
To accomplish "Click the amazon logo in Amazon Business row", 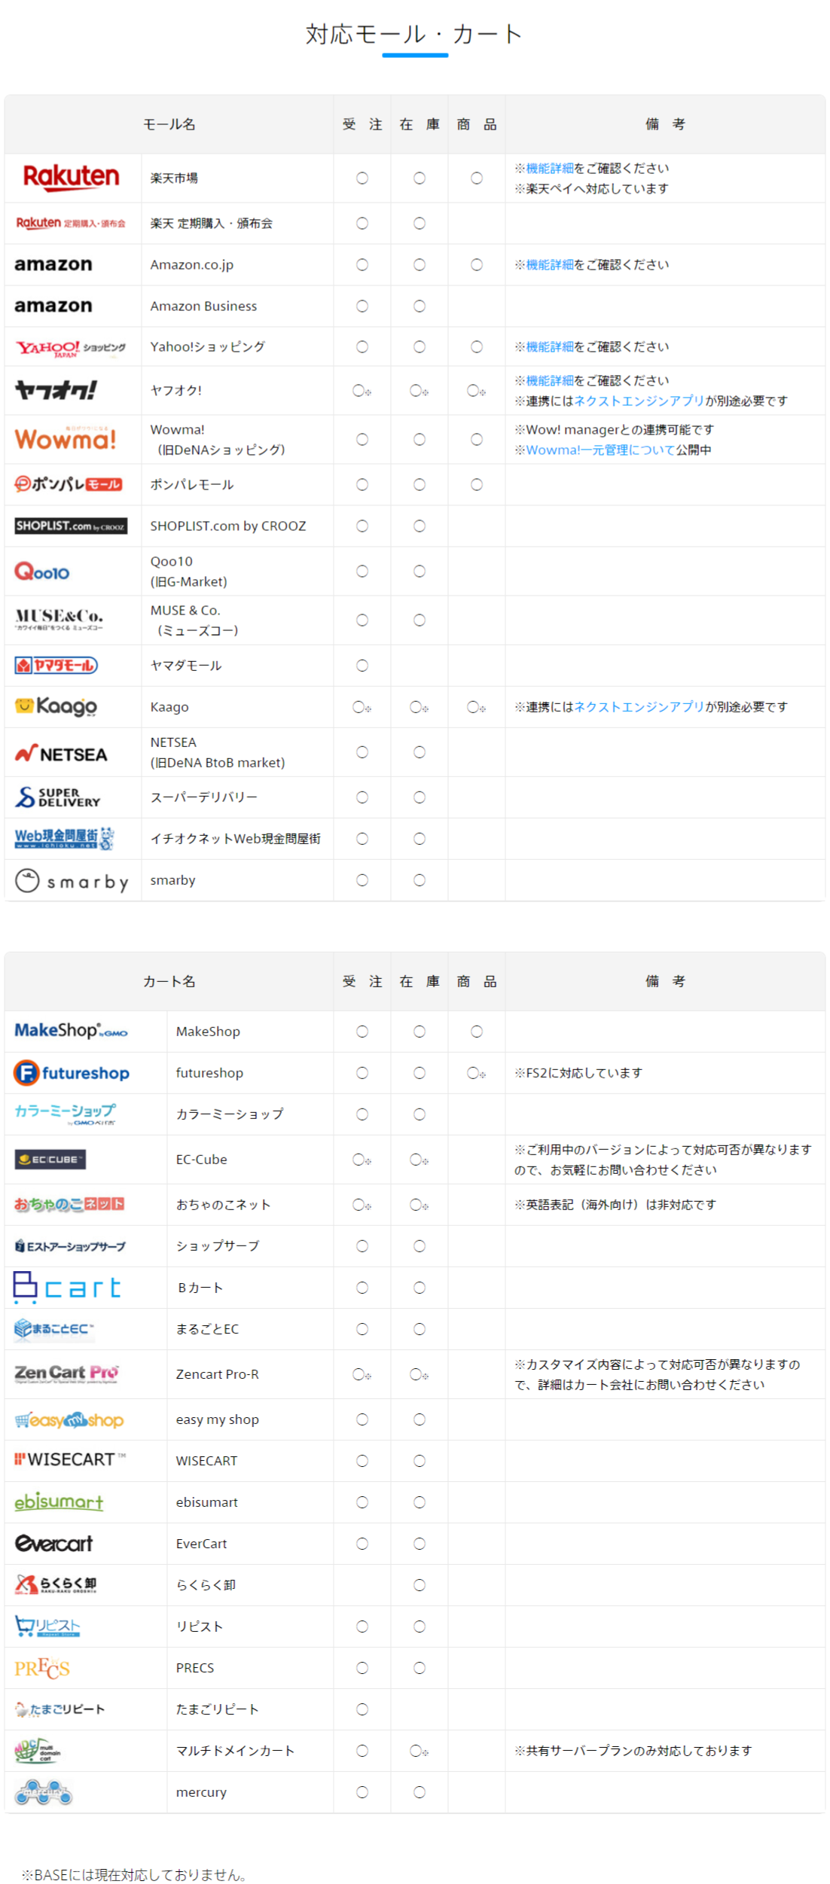I will click(53, 306).
